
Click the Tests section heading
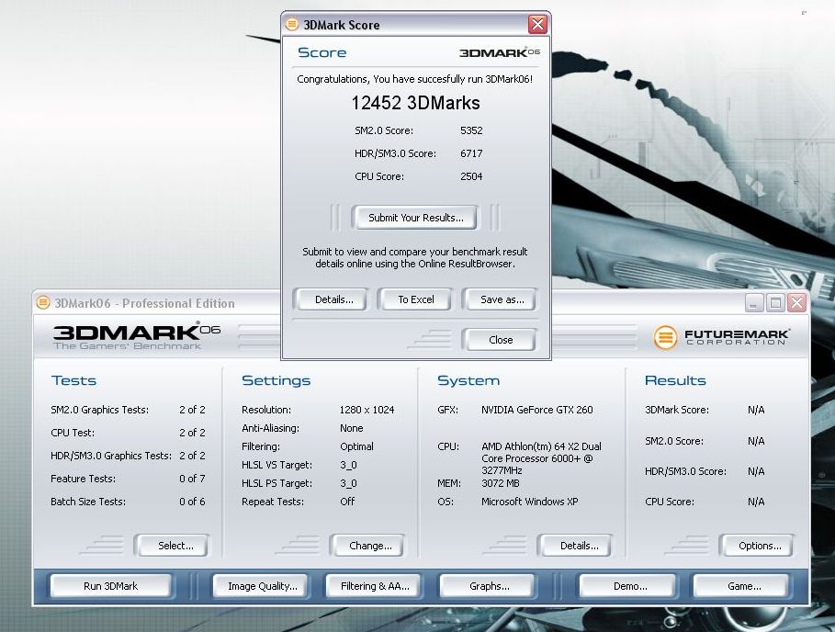point(74,380)
